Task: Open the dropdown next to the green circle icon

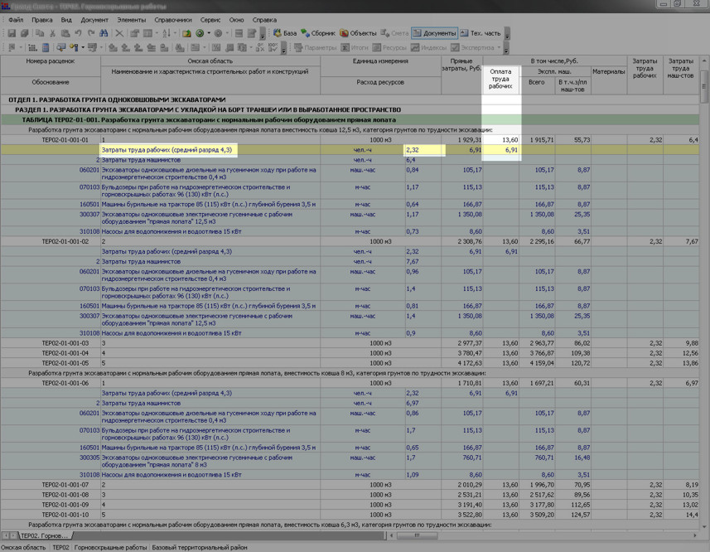Action: pos(210,33)
